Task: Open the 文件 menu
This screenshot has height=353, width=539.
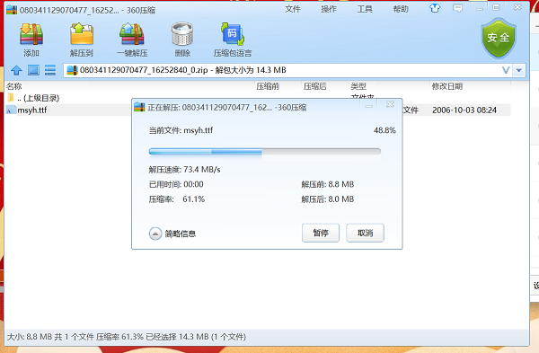Action: (293, 9)
